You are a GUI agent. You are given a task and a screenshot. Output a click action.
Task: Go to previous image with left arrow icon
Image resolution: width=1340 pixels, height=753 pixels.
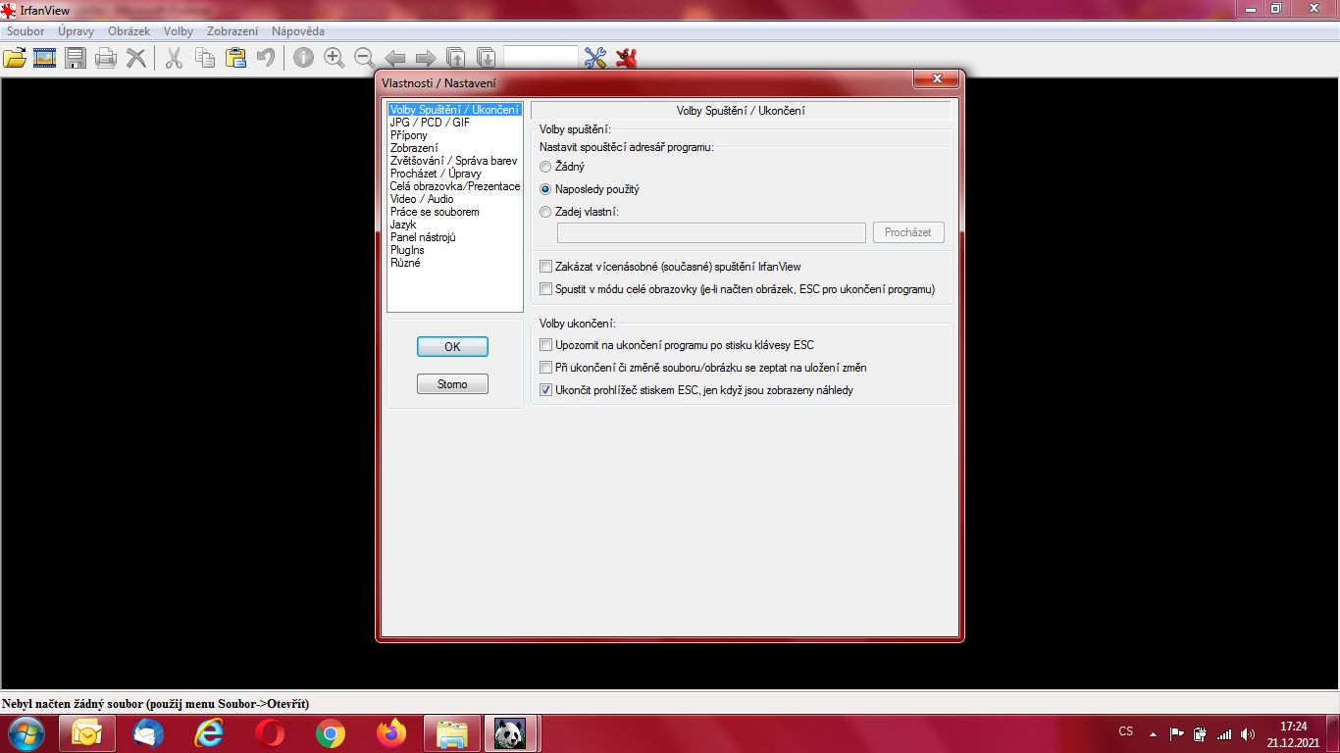click(394, 58)
